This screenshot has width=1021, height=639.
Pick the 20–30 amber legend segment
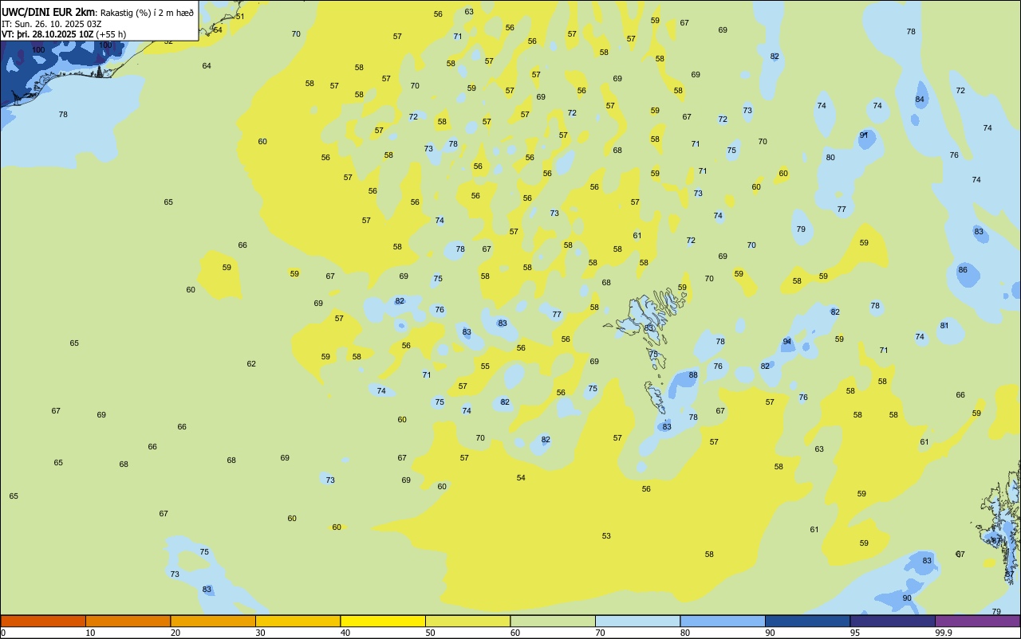pos(213,621)
